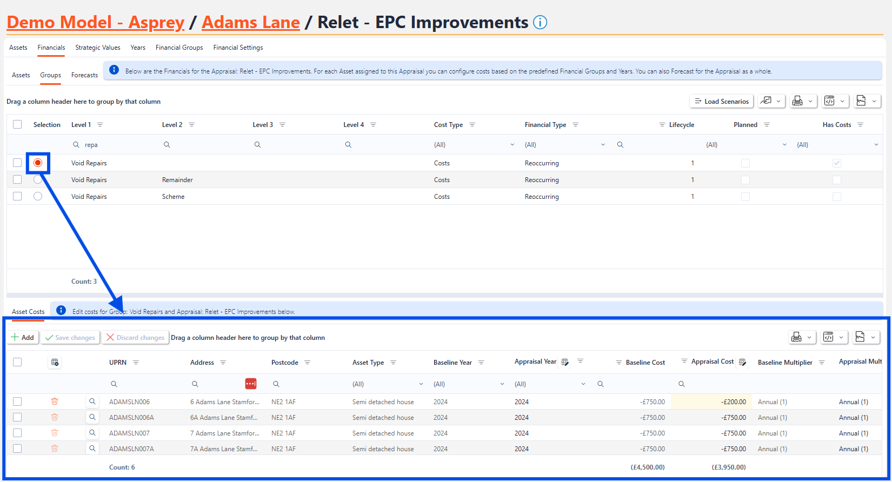Open details magnifier for ADAMSLN007
The width and height of the screenshot is (892, 482).
point(92,433)
